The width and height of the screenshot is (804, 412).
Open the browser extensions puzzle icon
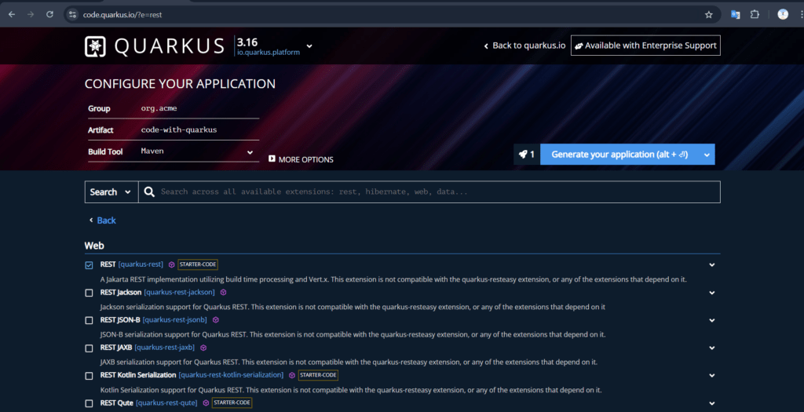755,14
